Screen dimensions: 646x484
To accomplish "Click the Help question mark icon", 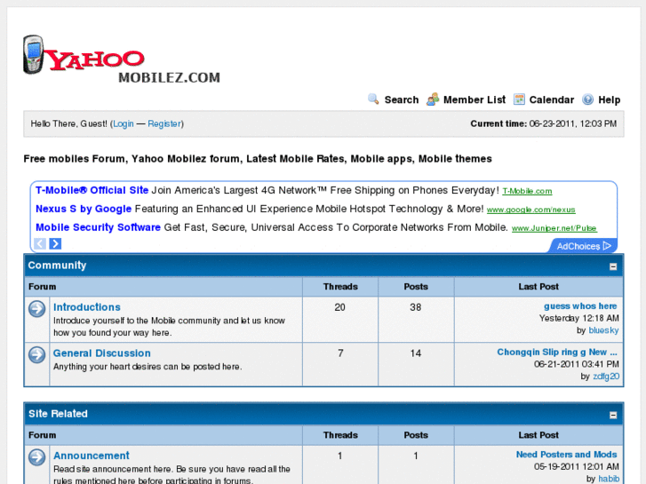I will click(x=588, y=99).
